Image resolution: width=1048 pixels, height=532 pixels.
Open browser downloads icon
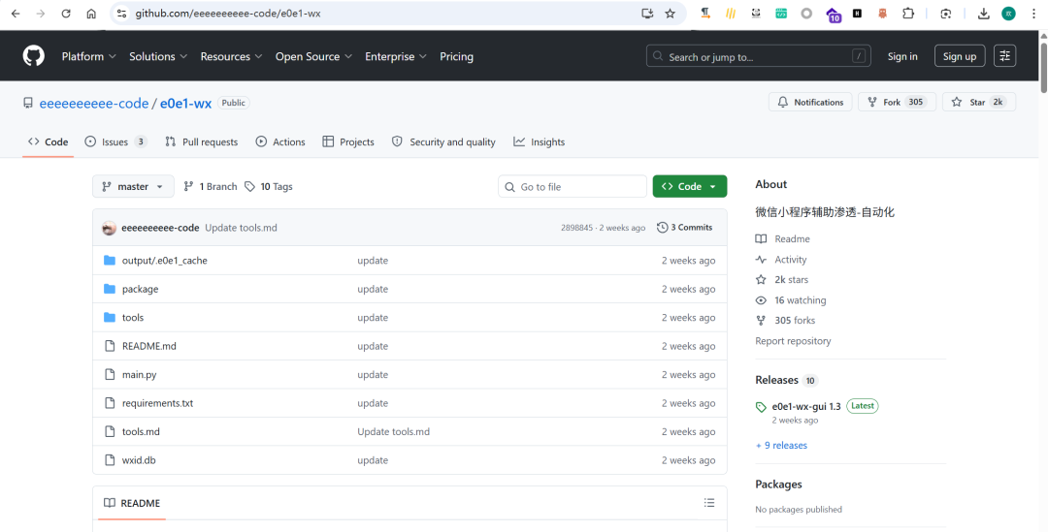983,14
